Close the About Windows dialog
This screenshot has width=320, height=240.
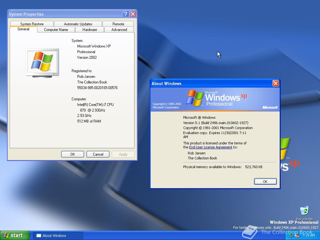276,83
